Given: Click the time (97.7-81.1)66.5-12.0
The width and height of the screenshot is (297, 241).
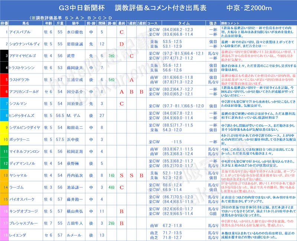Looking at the screenshot, I should 183,106.
